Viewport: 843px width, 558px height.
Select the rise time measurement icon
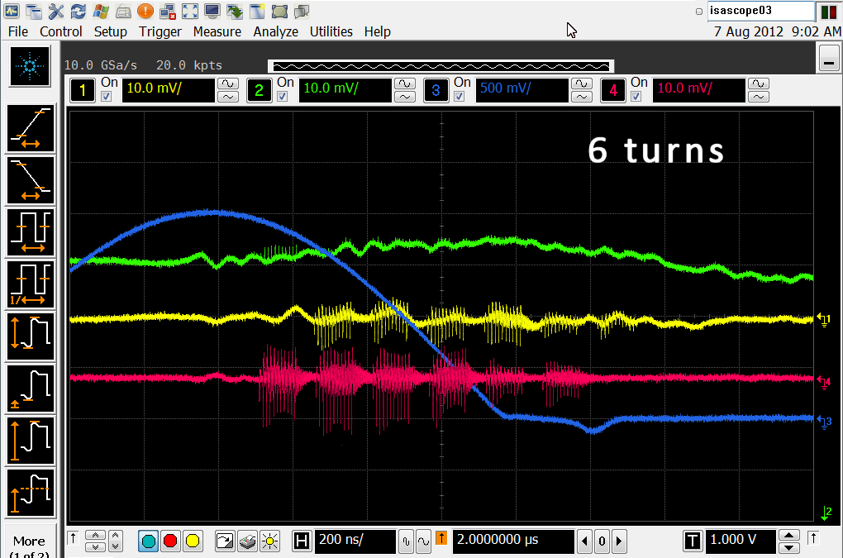coord(31,129)
